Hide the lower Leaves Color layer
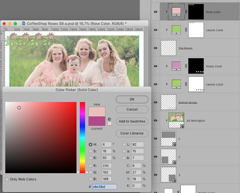 click(156, 84)
